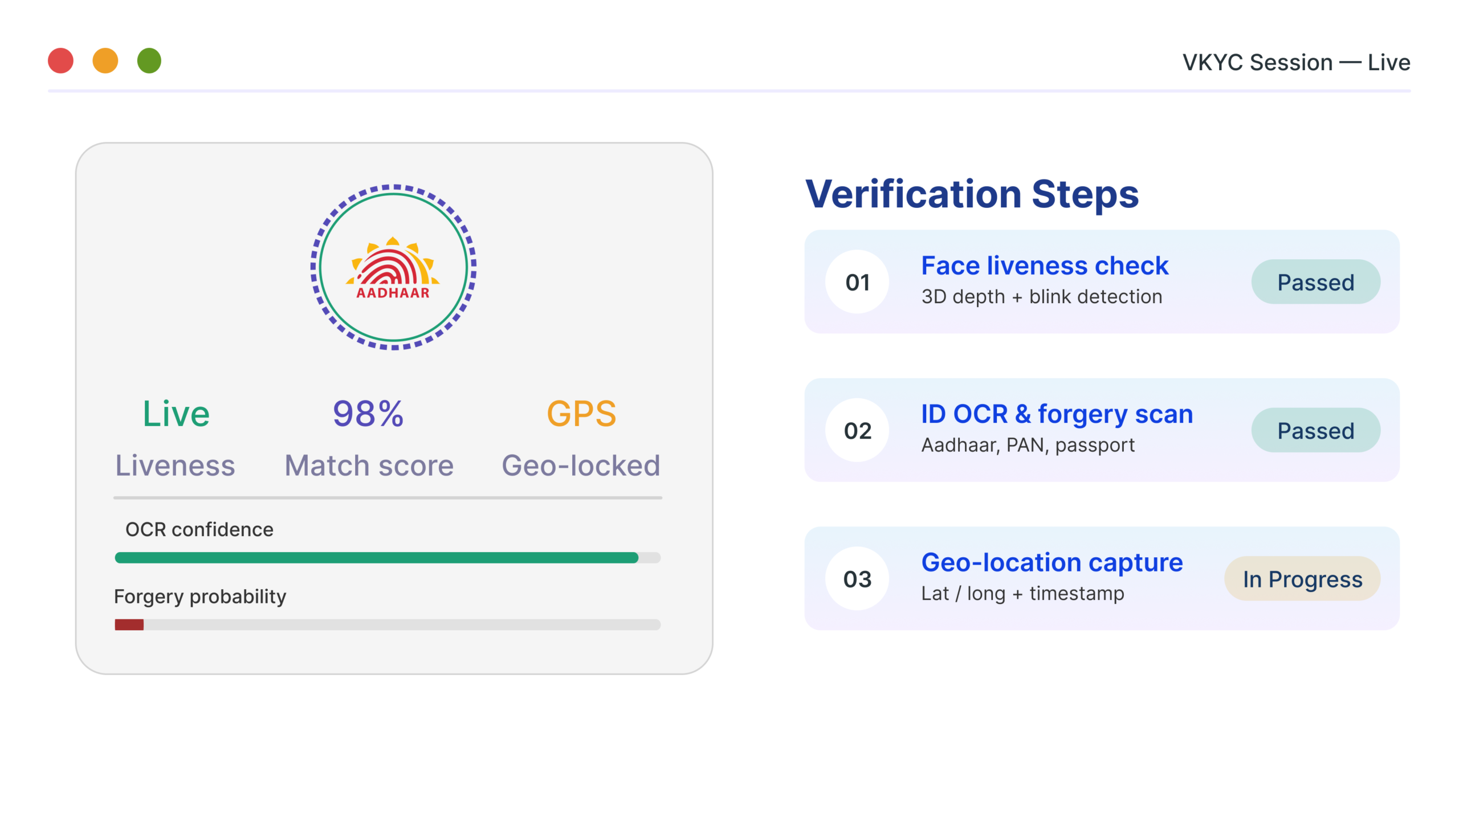1459x817 pixels.
Task: Open the ID OCR & forgery scan step
Action: coord(1056,414)
